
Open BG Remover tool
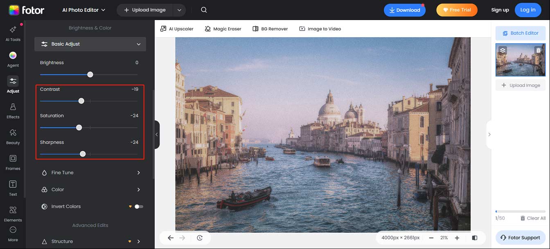click(270, 29)
